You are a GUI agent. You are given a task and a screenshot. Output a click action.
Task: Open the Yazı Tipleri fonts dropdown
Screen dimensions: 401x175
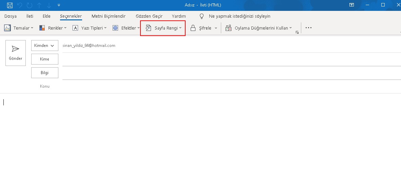point(90,28)
